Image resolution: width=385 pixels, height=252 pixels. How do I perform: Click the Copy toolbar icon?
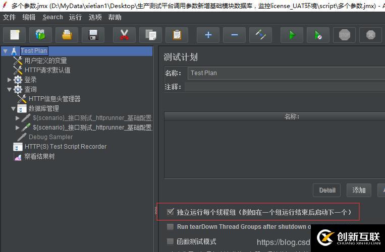[x=150, y=35]
